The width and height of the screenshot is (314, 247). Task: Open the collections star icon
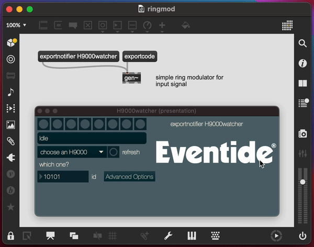coord(11,207)
